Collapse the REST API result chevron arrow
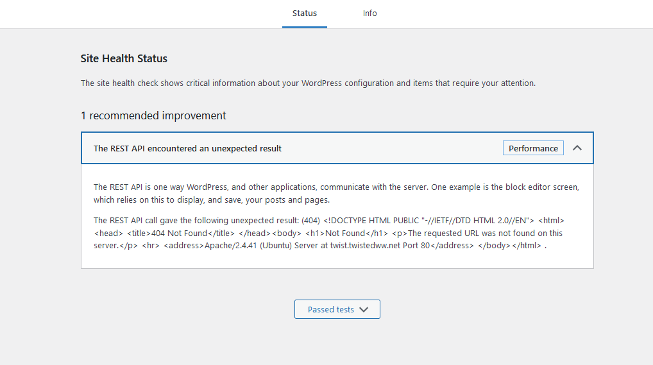The image size is (653, 365). [577, 148]
